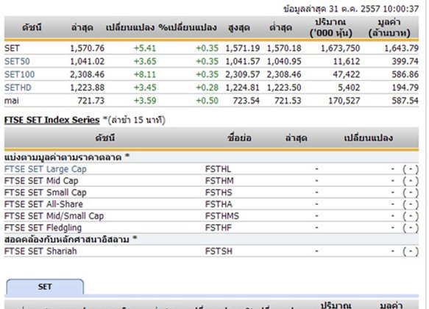The image size is (429, 309).
Task: Click SET last value 1,570.76
Action: tap(88, 48)
